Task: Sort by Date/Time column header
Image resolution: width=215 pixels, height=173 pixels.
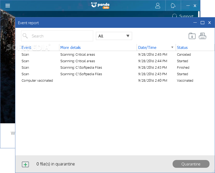Action: 147,48
